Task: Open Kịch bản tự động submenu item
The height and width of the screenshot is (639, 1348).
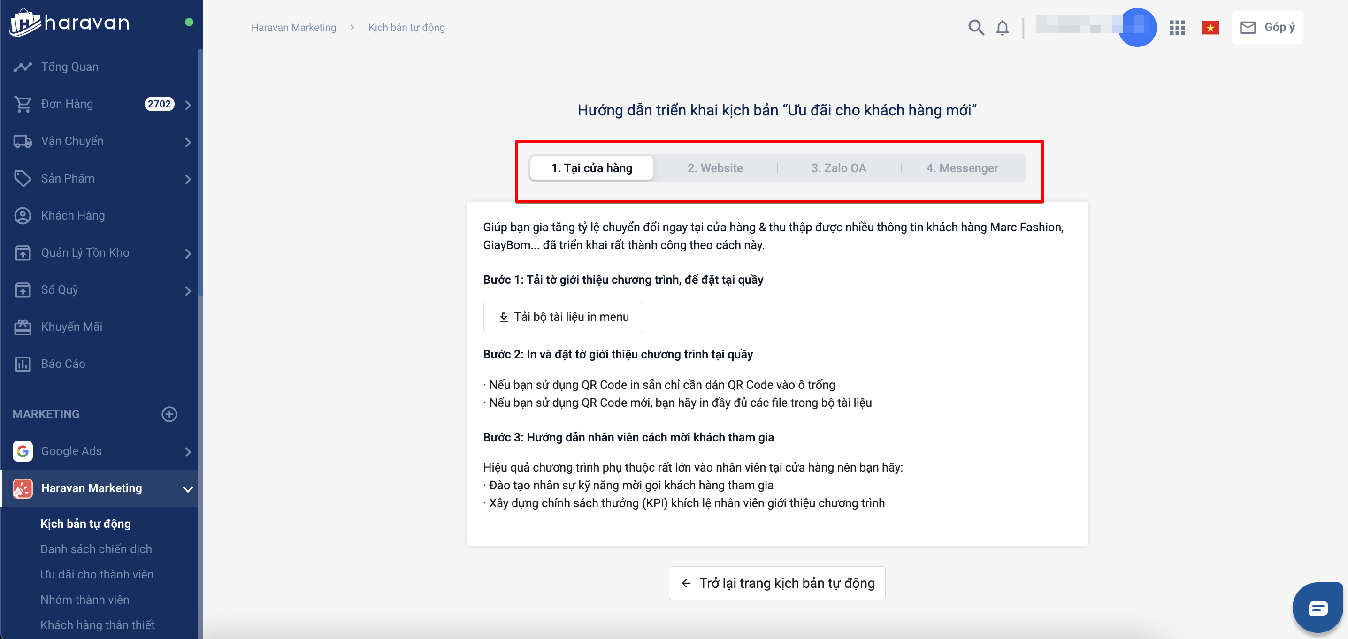Action: tap(86, 524)
